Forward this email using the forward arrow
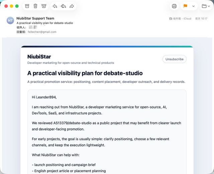 click(72, 6)
